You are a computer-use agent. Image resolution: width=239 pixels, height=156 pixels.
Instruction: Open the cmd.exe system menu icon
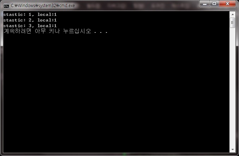6,6
